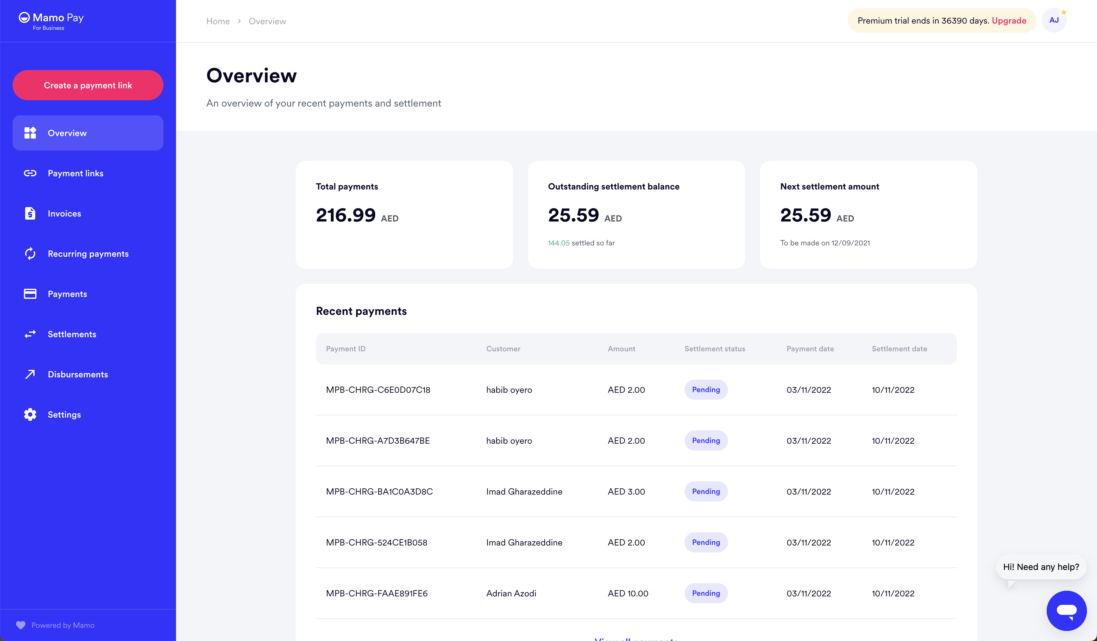
Task: Open Settings with the gear icon
Action: point(30,414)
